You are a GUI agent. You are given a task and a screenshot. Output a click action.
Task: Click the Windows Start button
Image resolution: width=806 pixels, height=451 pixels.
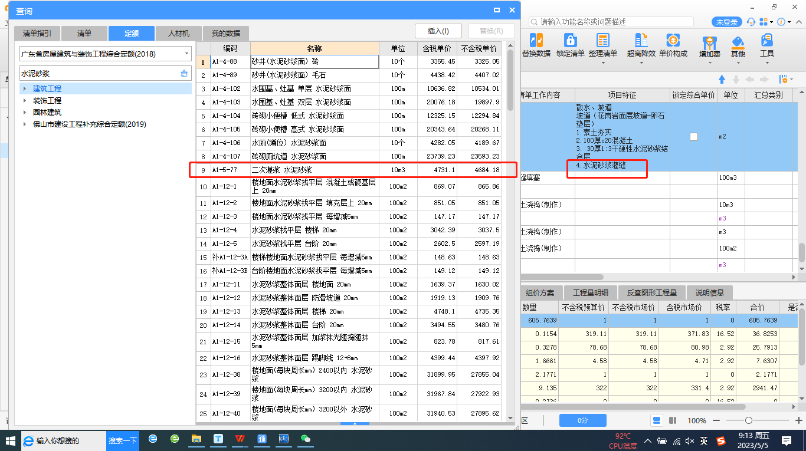coord(10,440)
